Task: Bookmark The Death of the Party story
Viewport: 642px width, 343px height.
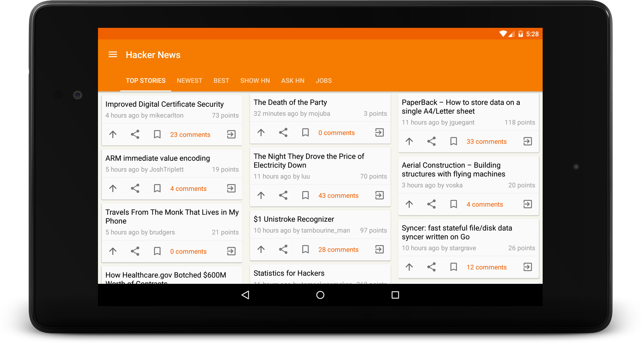Action: click(x=306, y=133)
